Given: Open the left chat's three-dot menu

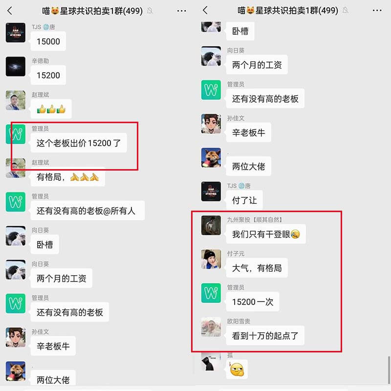Looking at the screenshot, I should (181, 11).
